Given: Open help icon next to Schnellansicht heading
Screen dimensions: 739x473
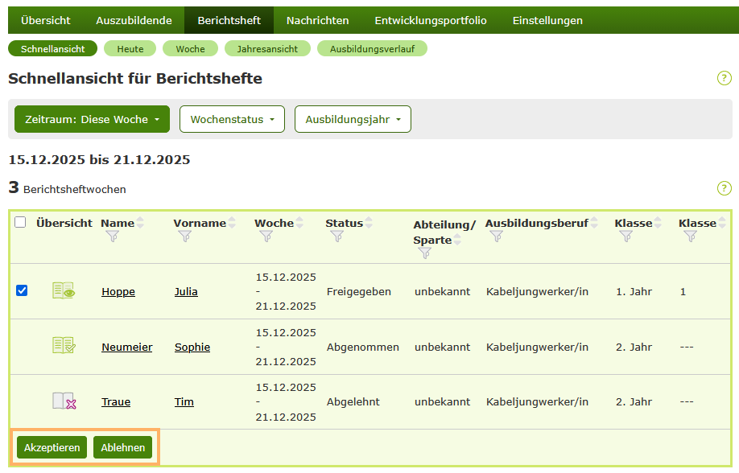Looking at the screenshot, I should point(724,78).
